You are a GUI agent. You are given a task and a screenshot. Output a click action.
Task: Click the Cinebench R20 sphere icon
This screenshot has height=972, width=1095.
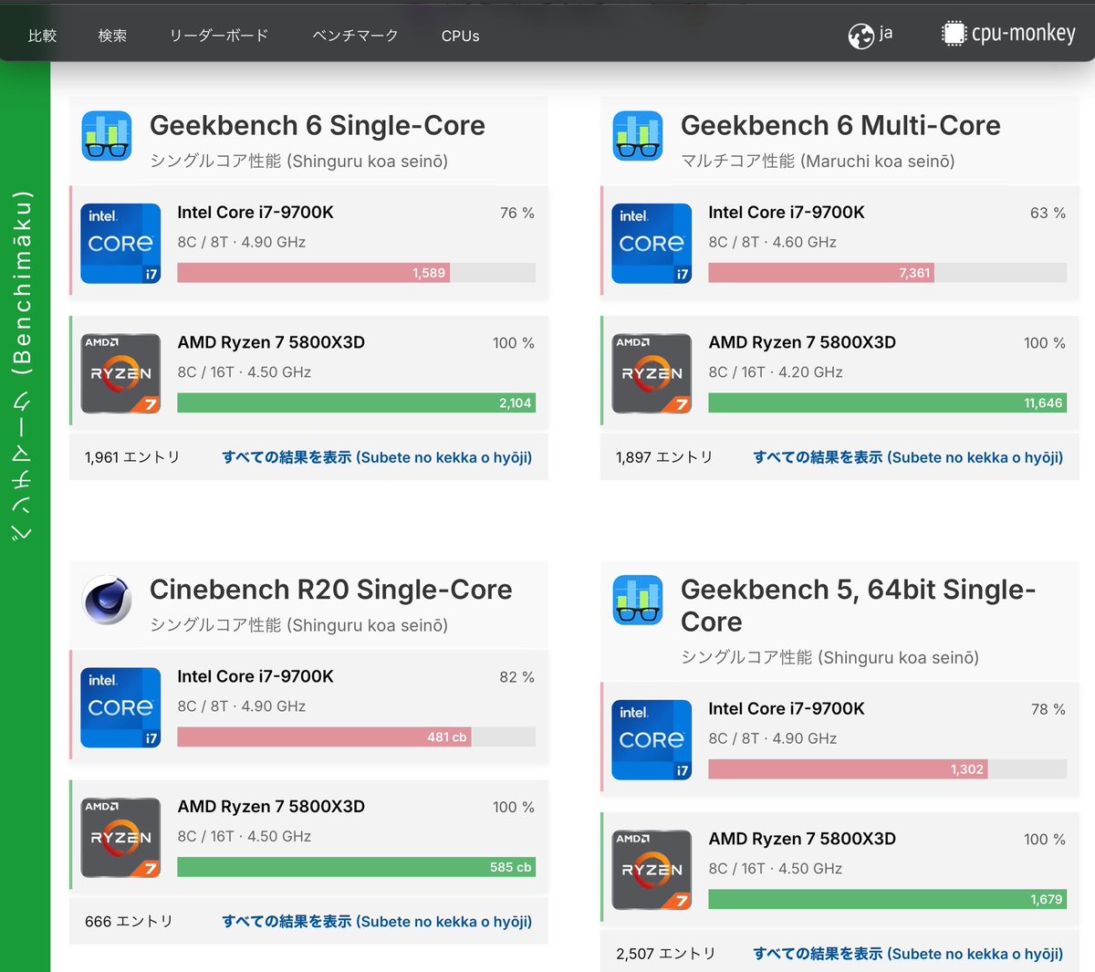(x=107, y=600)
